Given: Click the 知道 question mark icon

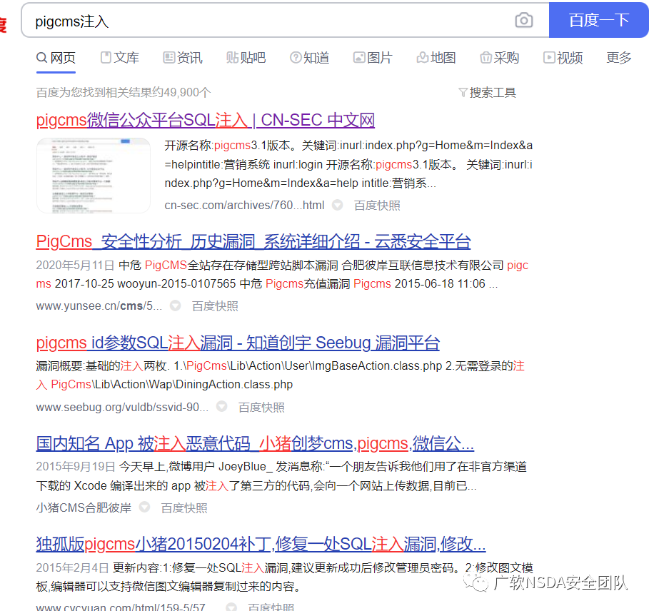Looking at the screenshot, I should click(x=296, y=58).
